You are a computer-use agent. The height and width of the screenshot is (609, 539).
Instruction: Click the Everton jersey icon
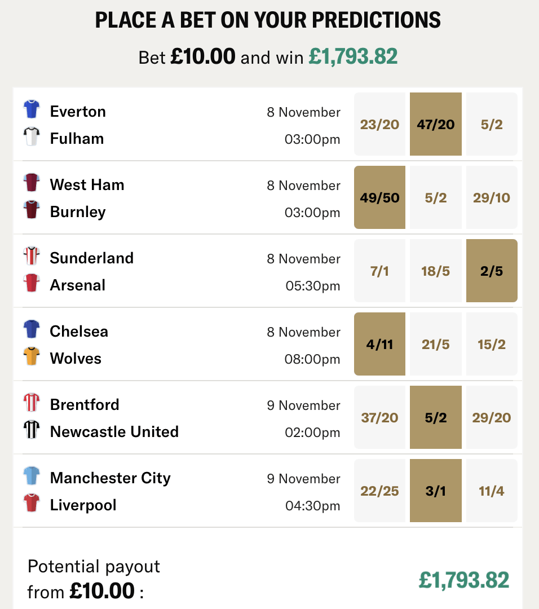point(32,109)
